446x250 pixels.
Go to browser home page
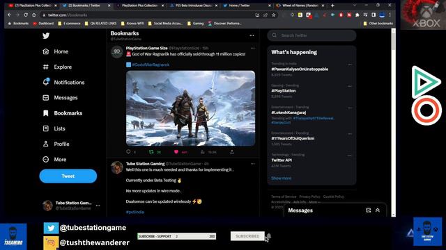tap(34, 15)
